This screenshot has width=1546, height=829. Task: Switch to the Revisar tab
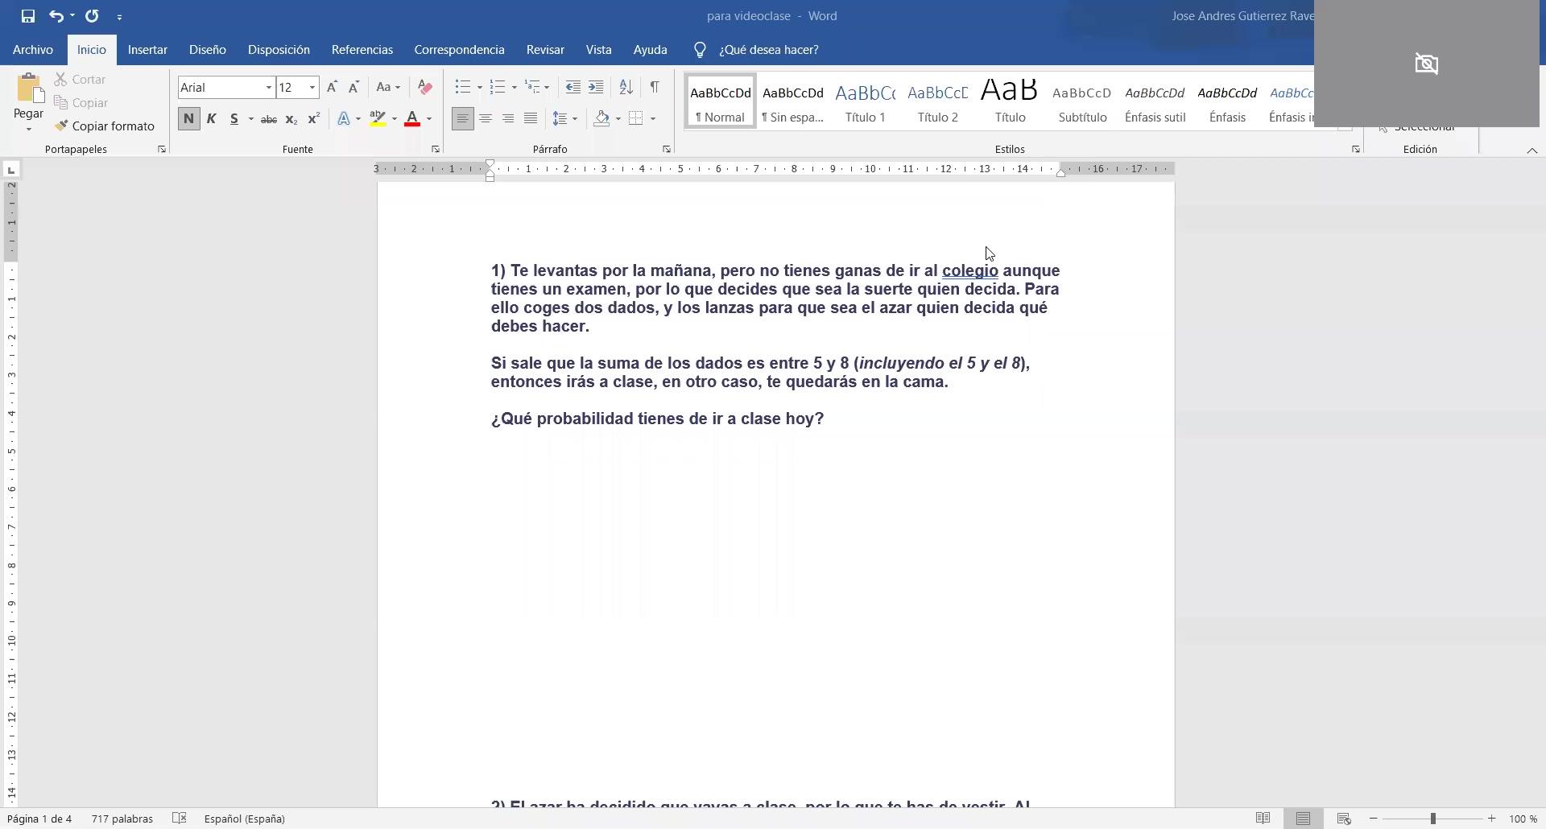coord(545,50)
